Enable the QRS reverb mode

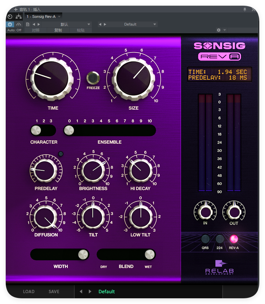point(205,239)
